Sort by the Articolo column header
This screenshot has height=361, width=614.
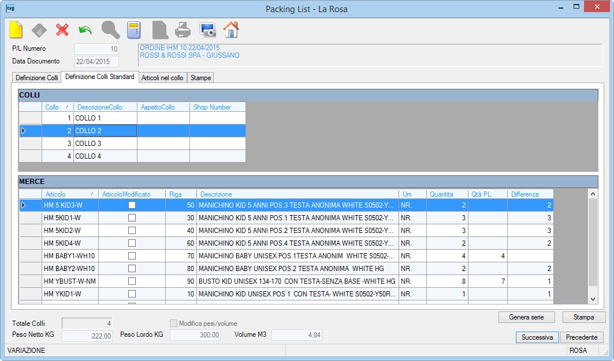coord(70,194)
